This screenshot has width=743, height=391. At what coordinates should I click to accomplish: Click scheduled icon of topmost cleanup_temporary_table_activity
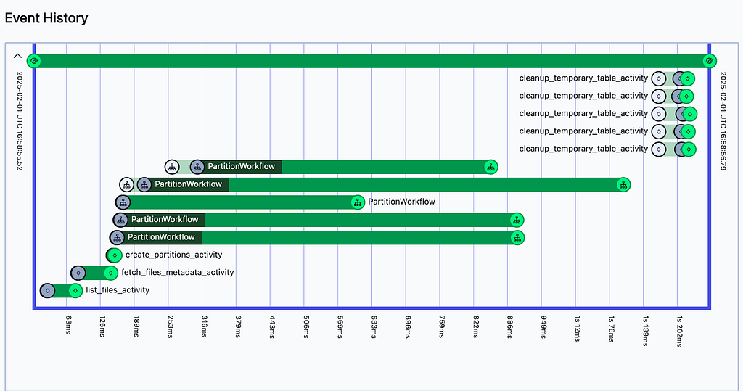(x=659, y=78)
